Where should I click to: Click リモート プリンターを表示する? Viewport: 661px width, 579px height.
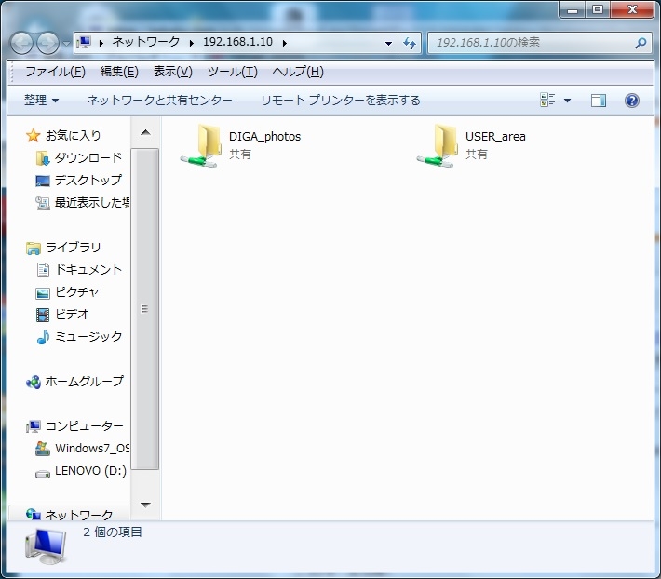pyautogui.click(x=340, y=101)
